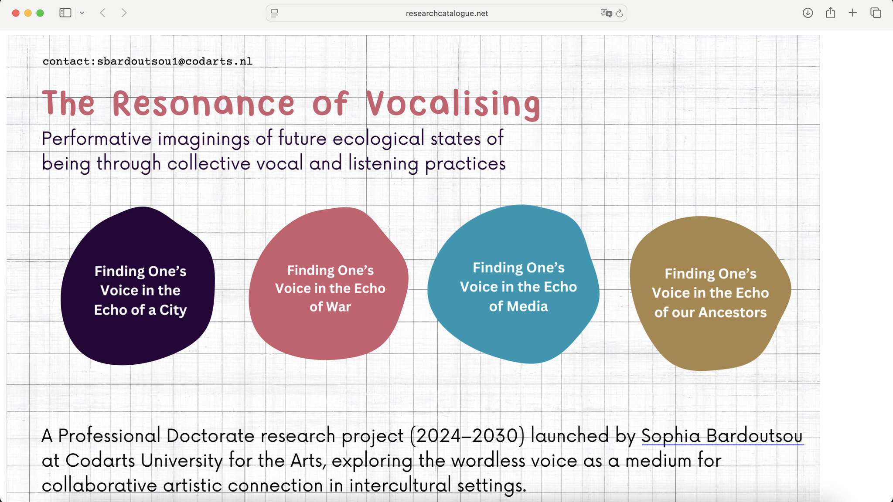Open website reader settings in the address bar
This screenshot has width=893, height=502.
pyautogui.click(x=274, y=13)
